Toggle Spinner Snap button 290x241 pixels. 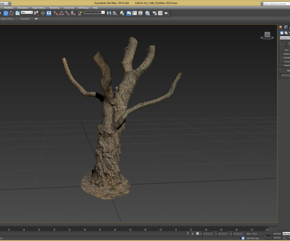[73, 13]
